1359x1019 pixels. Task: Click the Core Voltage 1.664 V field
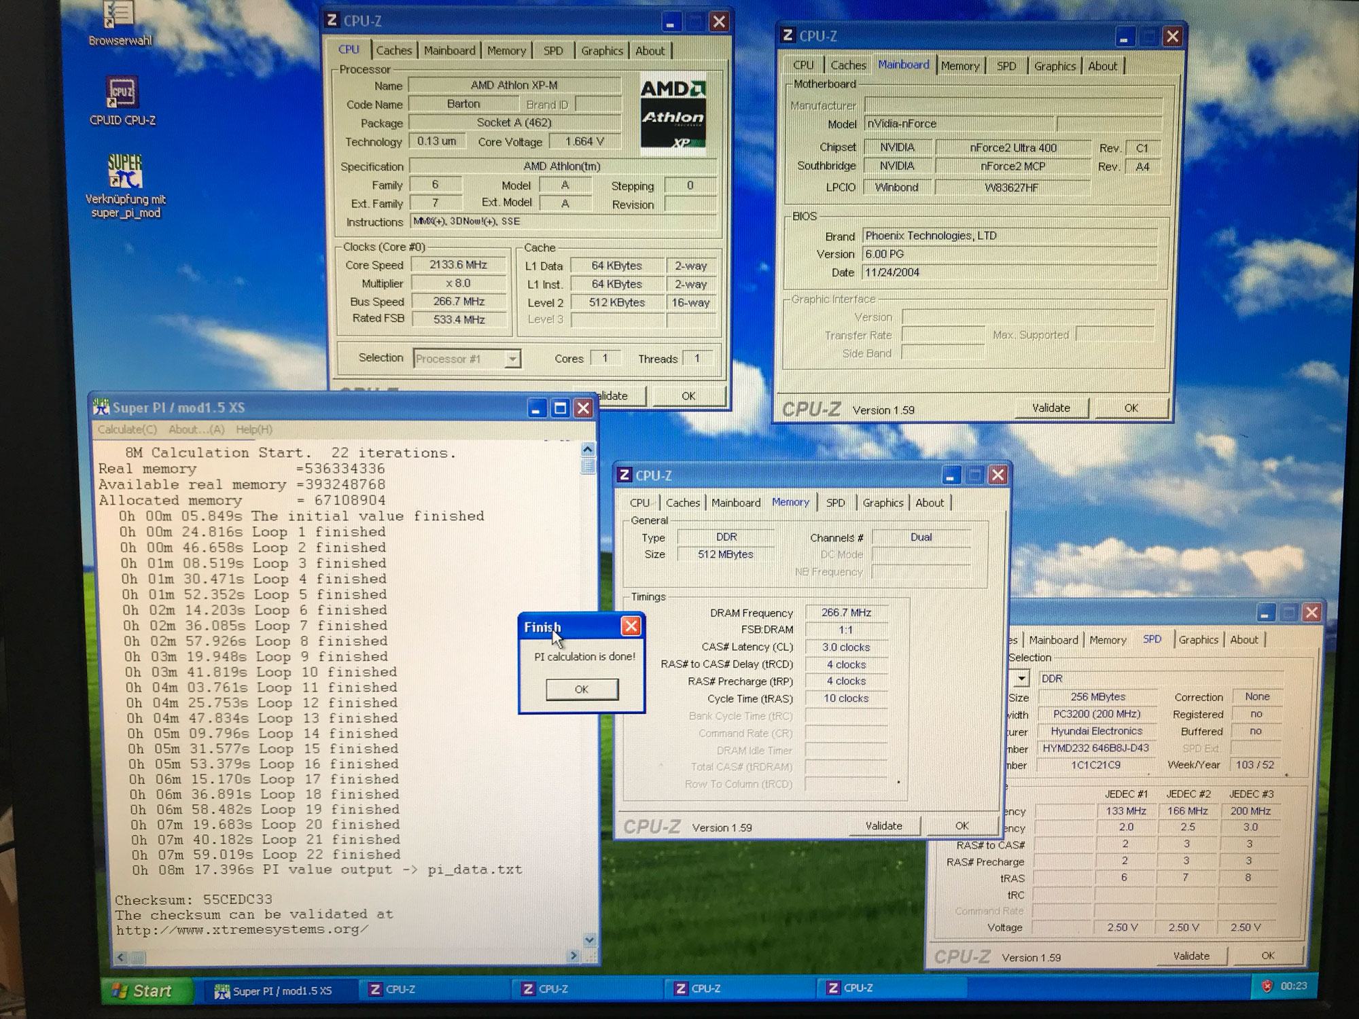[584, 141]
